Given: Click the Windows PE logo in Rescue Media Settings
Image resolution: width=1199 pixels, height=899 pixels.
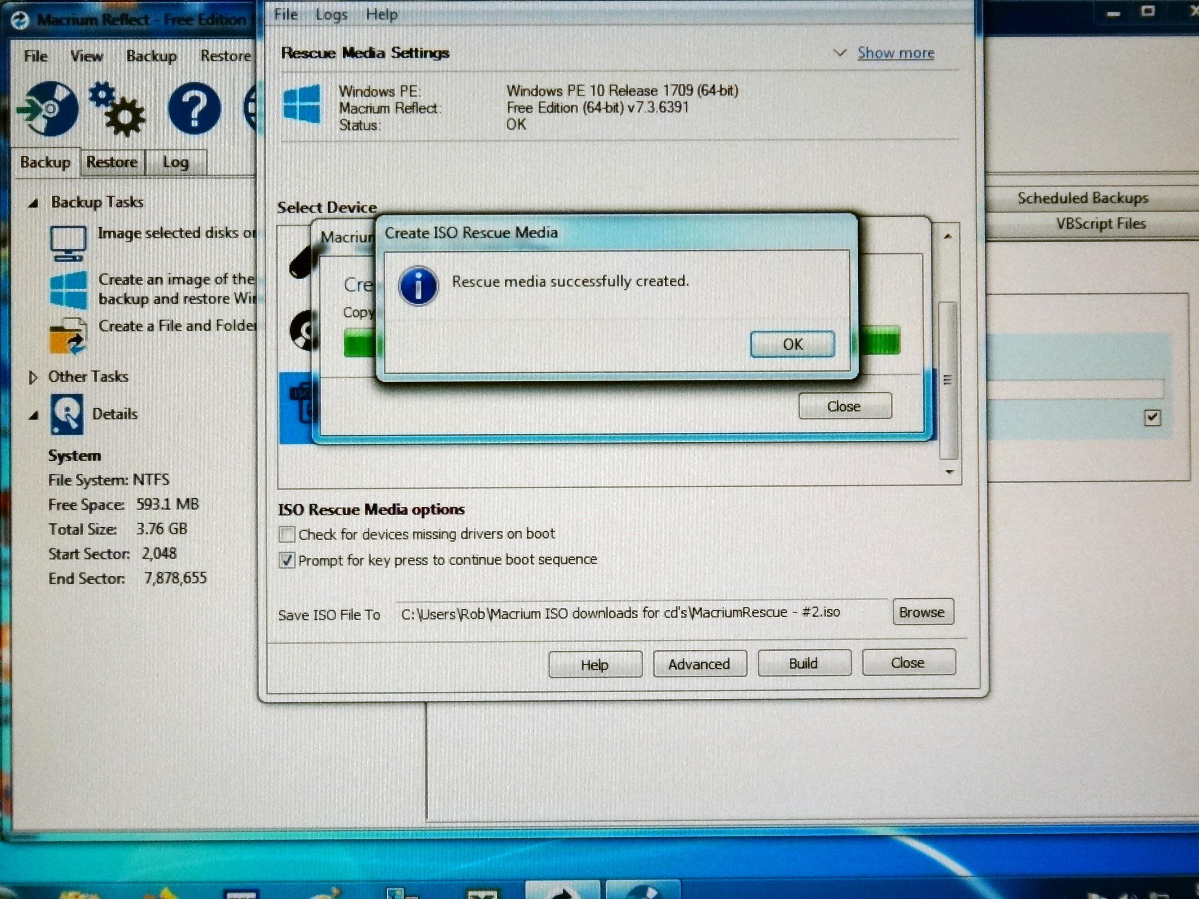Looking at the screenshot, I should pyautogui.click(x=302, y=104).
